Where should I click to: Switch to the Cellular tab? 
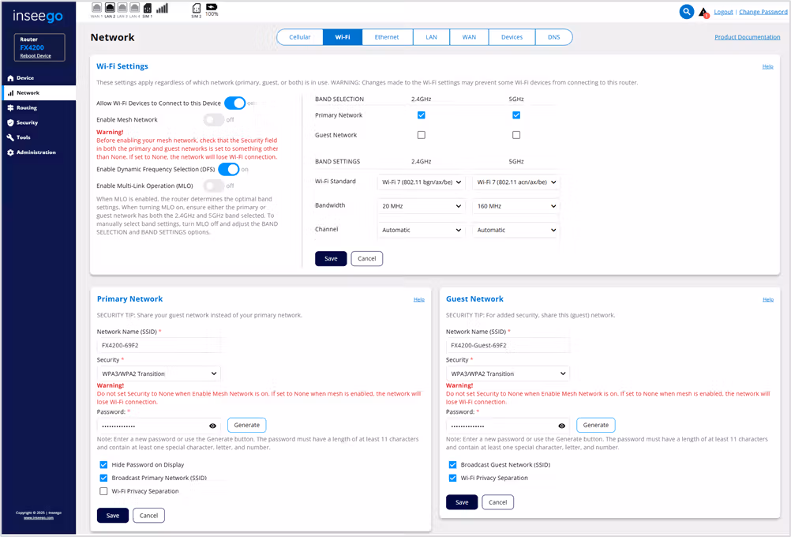tap(300, 37)
